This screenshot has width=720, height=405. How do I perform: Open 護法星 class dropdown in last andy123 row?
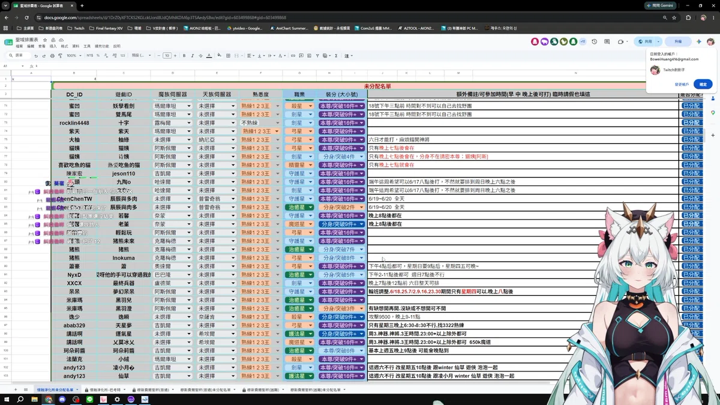click(311, 376)
